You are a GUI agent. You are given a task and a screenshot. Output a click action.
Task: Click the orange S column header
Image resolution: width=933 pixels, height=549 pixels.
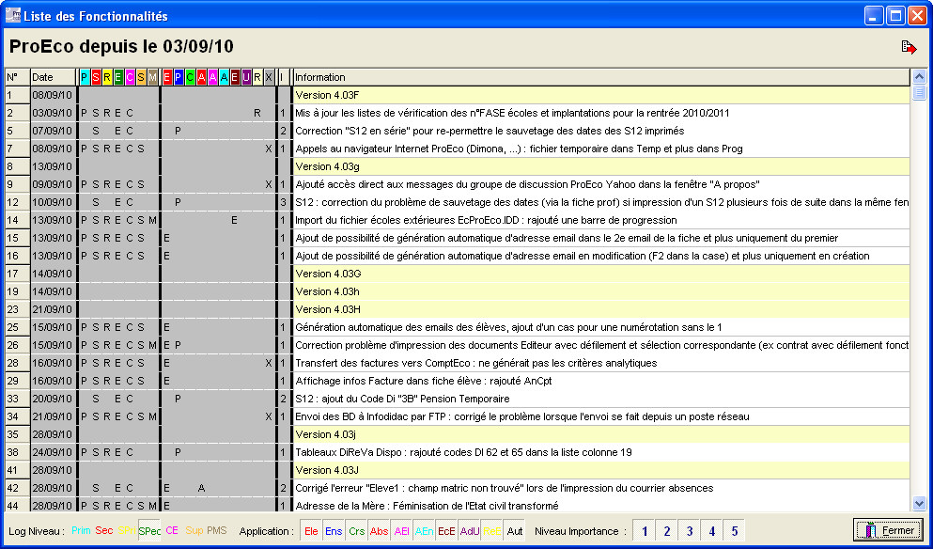coord(141,77)
